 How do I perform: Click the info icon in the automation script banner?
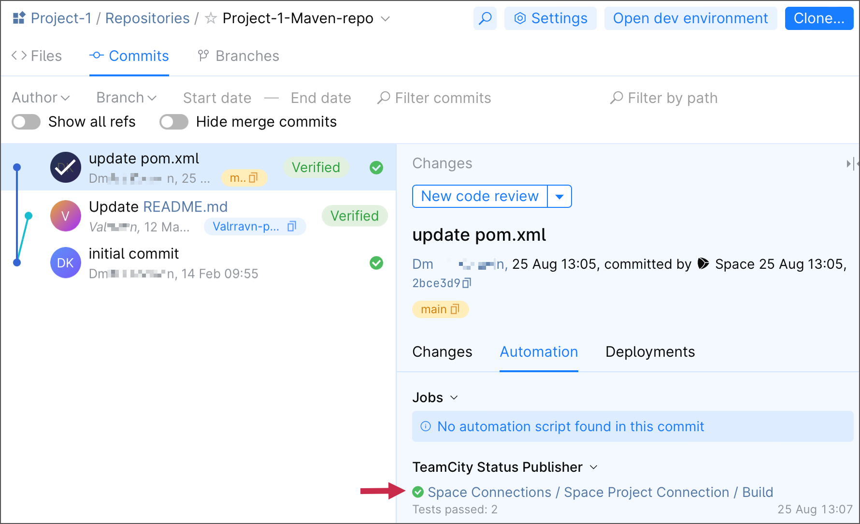(x=425, y=426)
